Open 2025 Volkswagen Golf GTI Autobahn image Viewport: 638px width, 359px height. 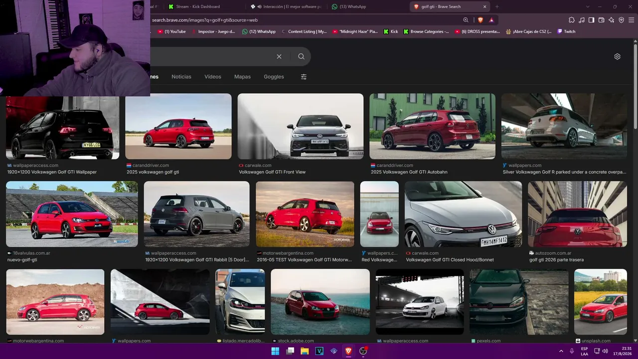tap(432, 126)
